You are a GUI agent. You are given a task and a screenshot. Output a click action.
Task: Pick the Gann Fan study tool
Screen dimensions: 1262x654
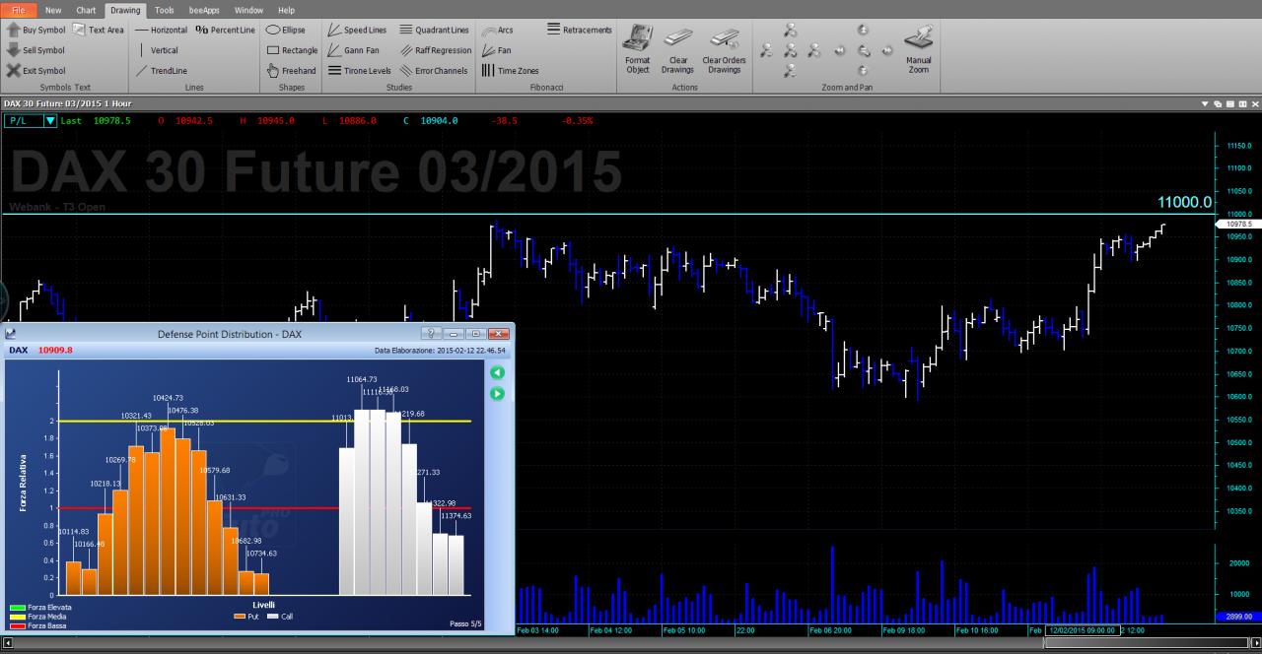(353, 50)
